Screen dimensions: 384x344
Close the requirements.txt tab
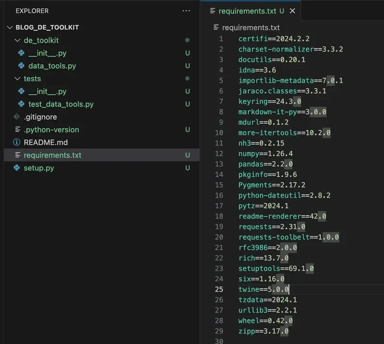click(292, 11)
